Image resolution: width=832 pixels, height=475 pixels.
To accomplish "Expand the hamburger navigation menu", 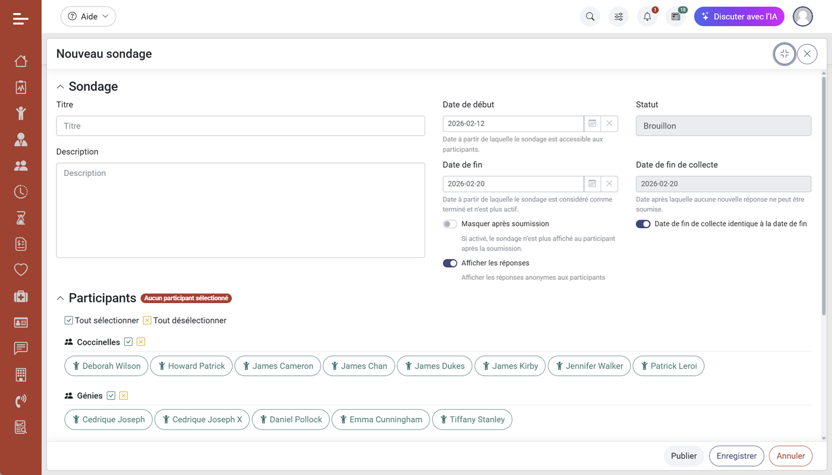I will click(21, 19).
